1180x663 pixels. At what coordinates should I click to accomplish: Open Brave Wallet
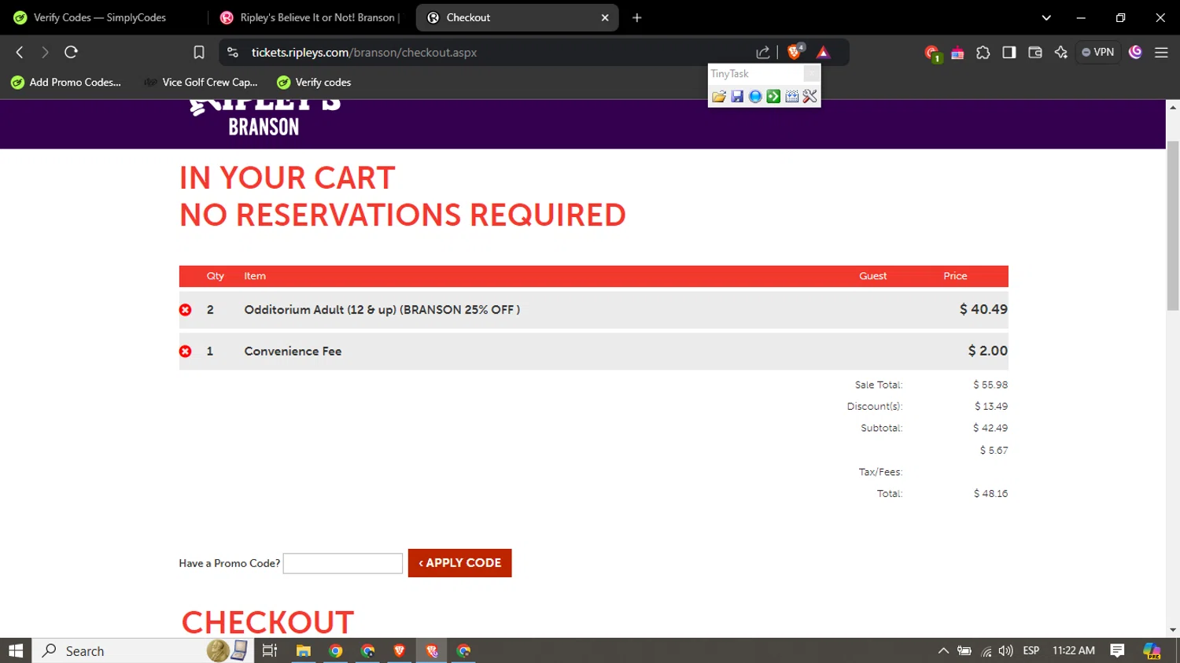pyautogui.click(x=1035, y=53)
